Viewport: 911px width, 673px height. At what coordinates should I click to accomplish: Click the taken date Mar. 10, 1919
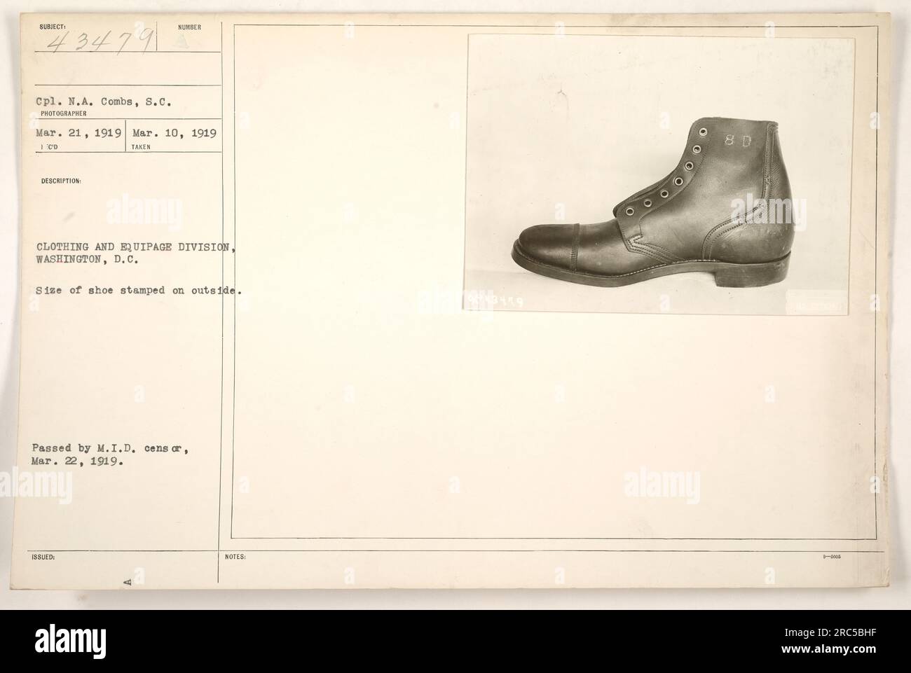(175, 131)
